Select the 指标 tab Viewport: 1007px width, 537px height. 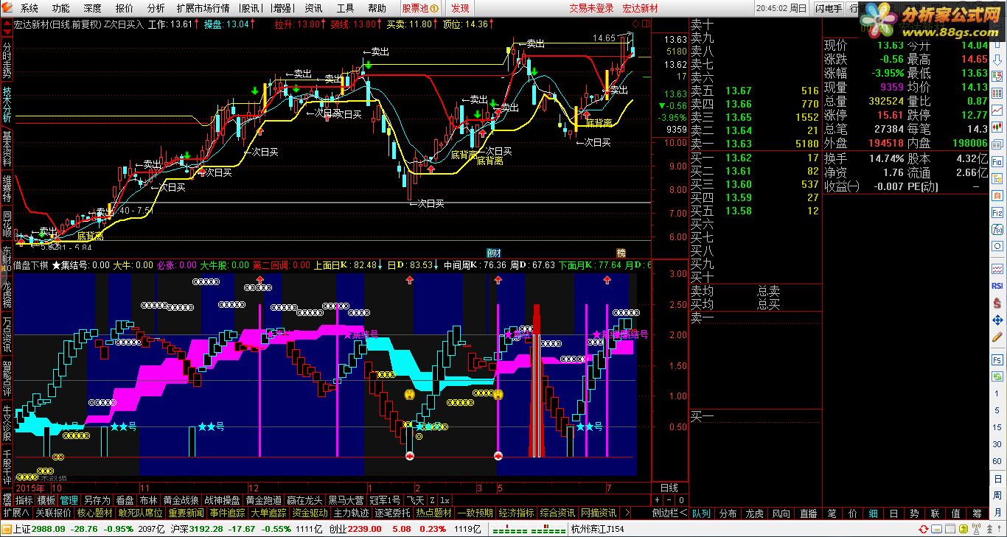(x=24, y=500)
